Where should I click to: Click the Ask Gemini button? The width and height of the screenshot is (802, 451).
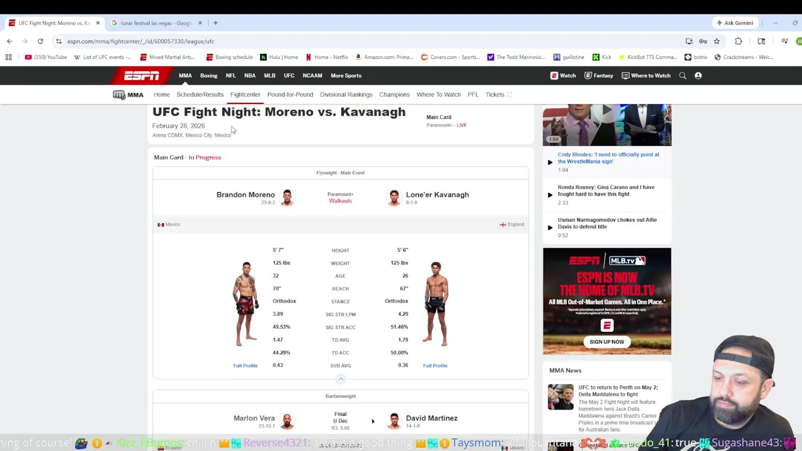pyautogui.click(x=735, y=23)
